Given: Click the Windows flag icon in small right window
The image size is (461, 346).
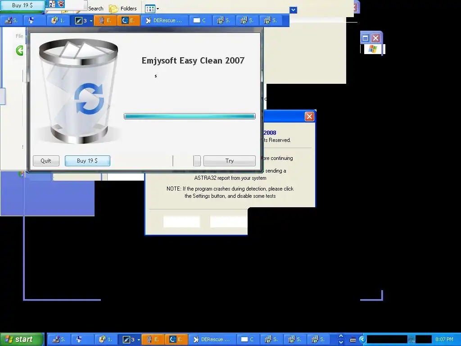Looking at the screenshot, I should [x=372, y=49].
